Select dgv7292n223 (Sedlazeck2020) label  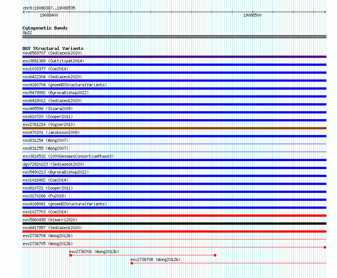(x=53, y=164)
